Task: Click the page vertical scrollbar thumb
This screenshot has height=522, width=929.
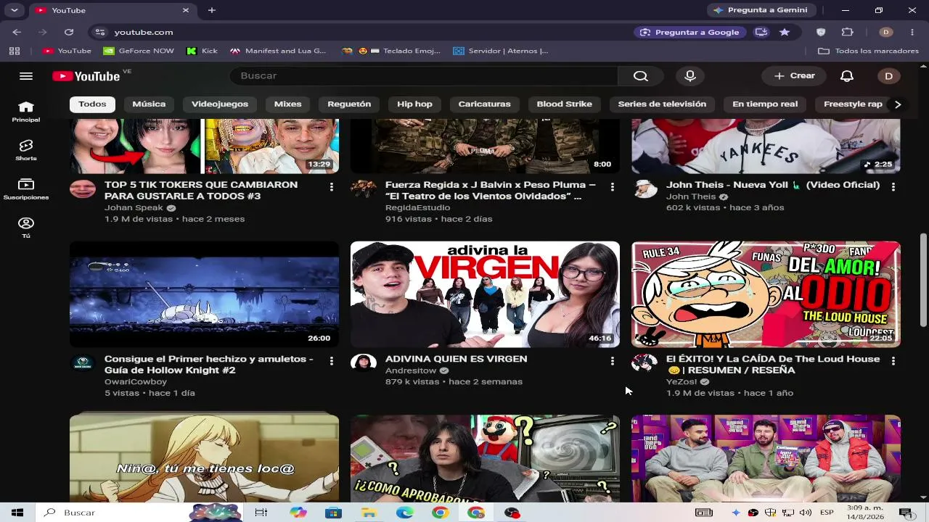Action: pos(923,280)
